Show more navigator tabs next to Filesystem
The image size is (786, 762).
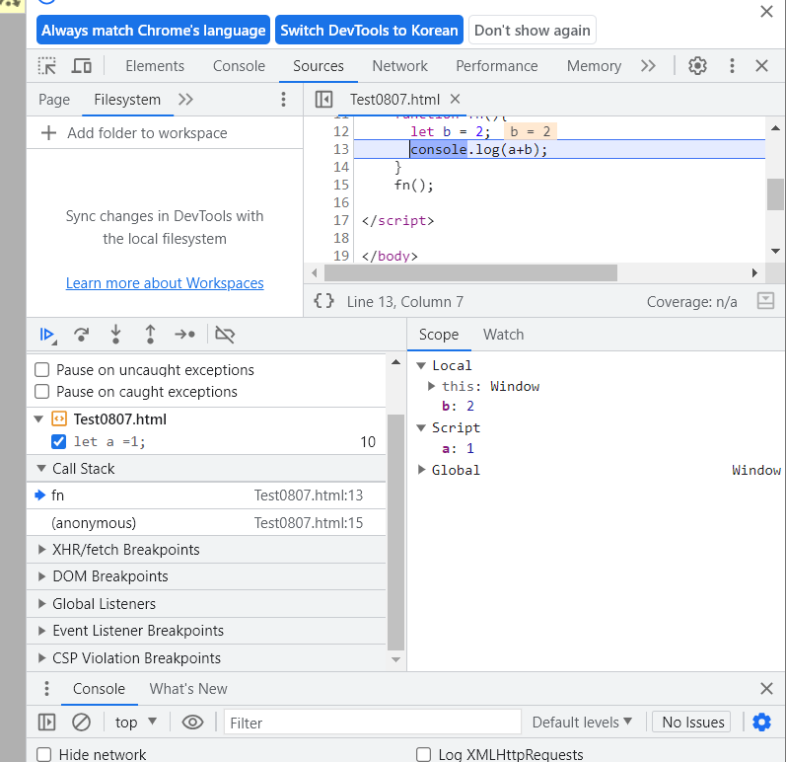(185, 100)
